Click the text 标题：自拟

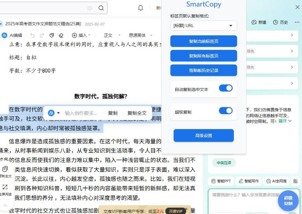point(23,57)
